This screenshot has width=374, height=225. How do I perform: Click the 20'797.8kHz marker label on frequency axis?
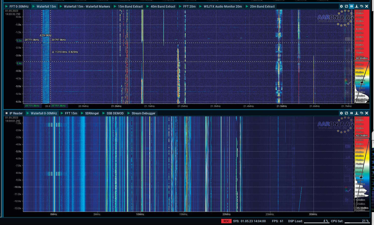58,106
